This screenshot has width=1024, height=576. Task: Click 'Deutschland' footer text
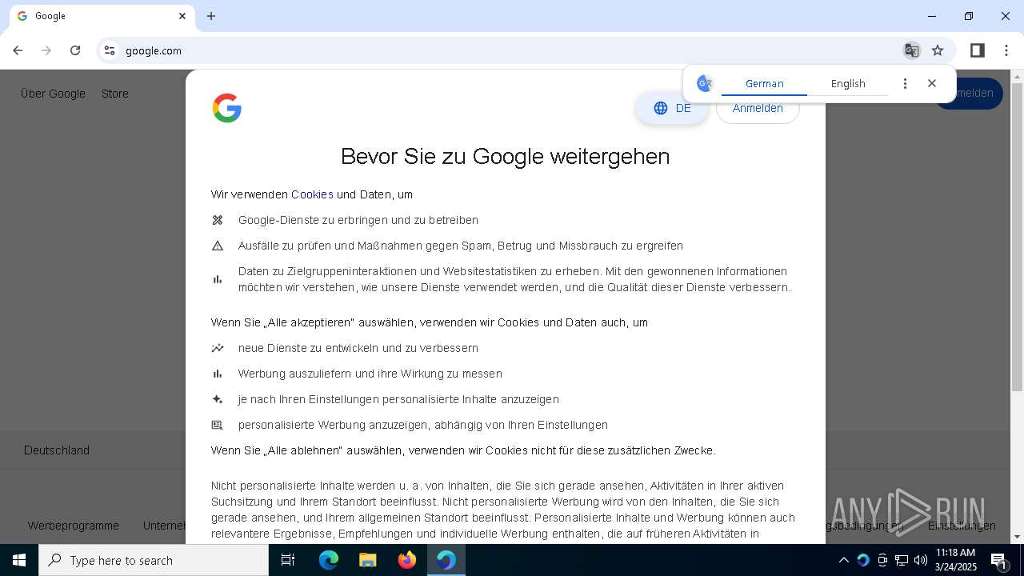57,450
